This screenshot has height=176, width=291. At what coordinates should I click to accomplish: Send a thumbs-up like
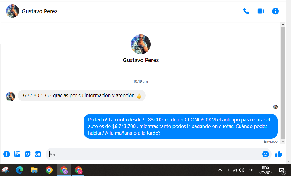click(278, 154)
